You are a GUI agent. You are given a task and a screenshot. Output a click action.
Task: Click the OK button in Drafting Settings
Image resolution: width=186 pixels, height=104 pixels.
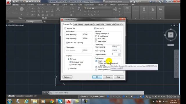97,77
